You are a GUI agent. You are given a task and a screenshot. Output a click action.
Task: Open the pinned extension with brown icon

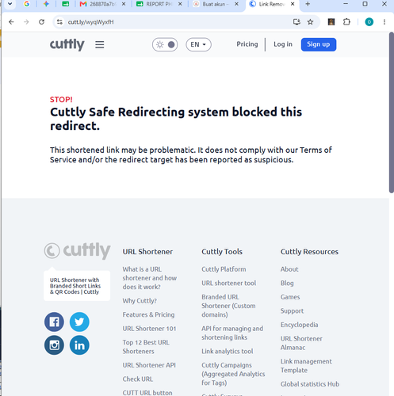coord(331,22)
